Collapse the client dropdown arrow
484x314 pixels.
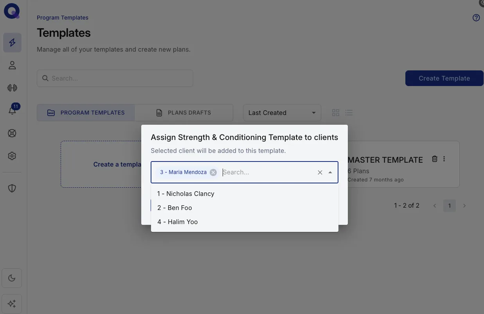[330, 172]
